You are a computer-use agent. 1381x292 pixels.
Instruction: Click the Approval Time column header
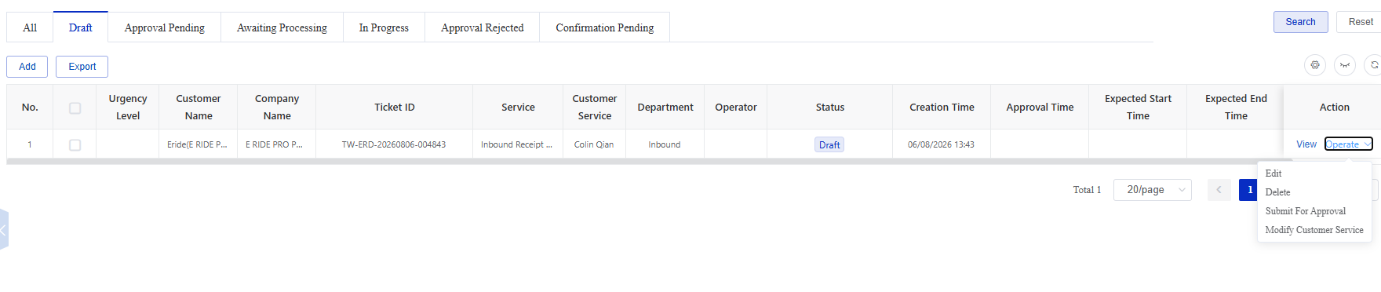(1040, 108)
